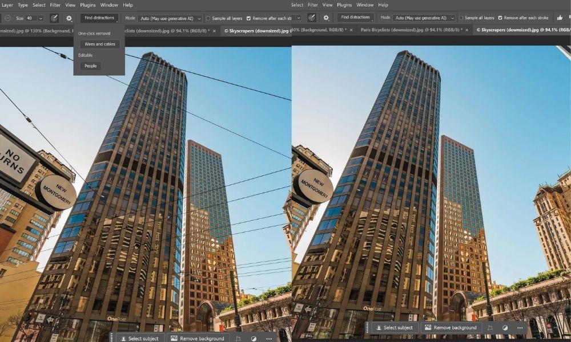Open the ellipsis more options in contextual taskbar
The image size is (571, 342).
520,328
